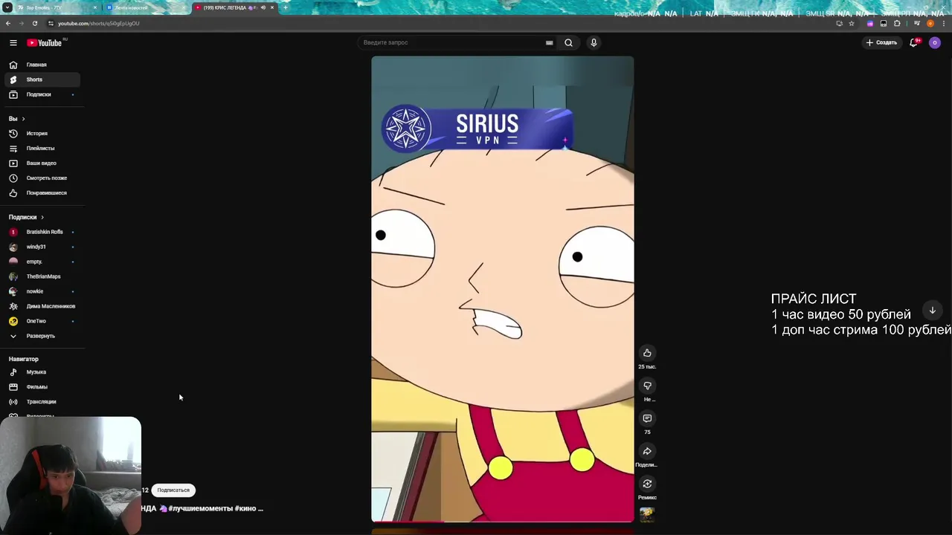
Task: Go to next Short with down arrow
Action: (x=932, y=311)
